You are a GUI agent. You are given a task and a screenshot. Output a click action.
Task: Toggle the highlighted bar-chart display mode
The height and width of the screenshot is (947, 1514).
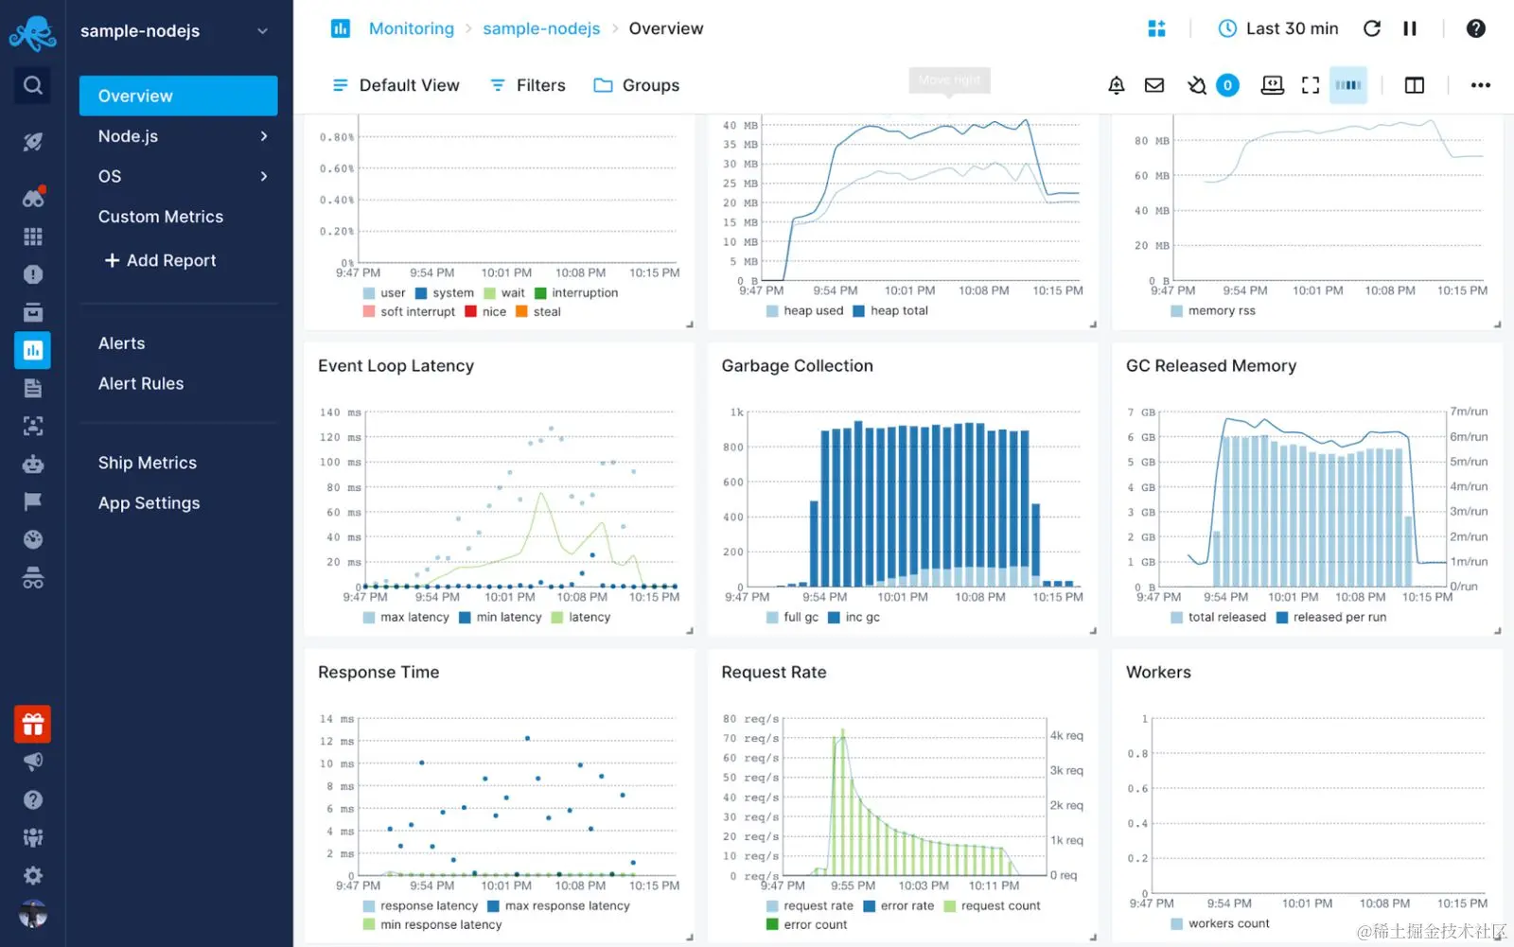[x=1348, y=85]
